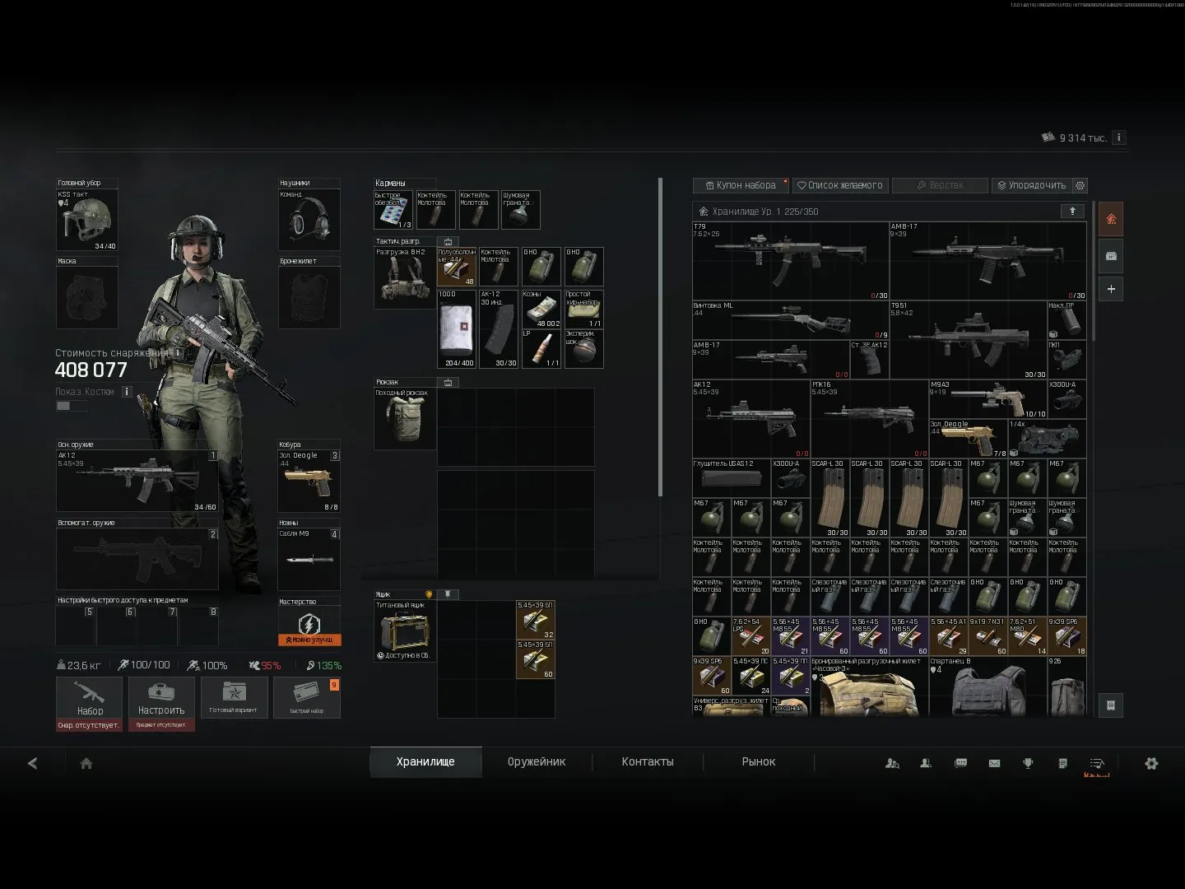
Task: Select the Ст. ЗР AK12 part
Action: 870,360
